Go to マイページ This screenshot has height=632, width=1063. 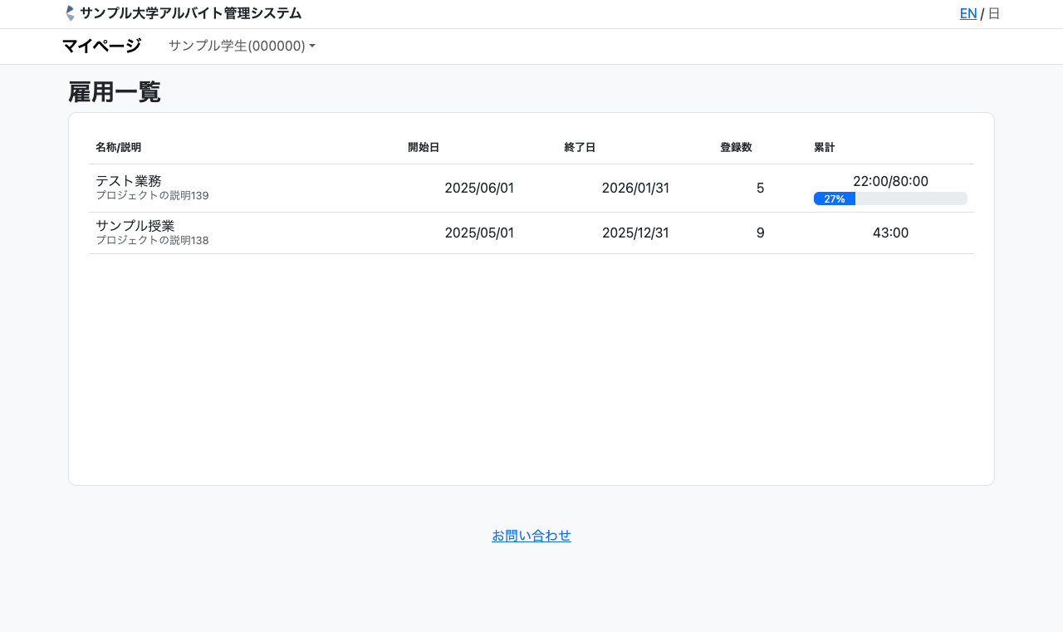101,46
